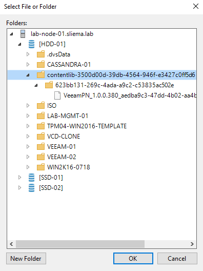Click the Cancel button
This screenshot has width=203, height=271.
[177, 259]
